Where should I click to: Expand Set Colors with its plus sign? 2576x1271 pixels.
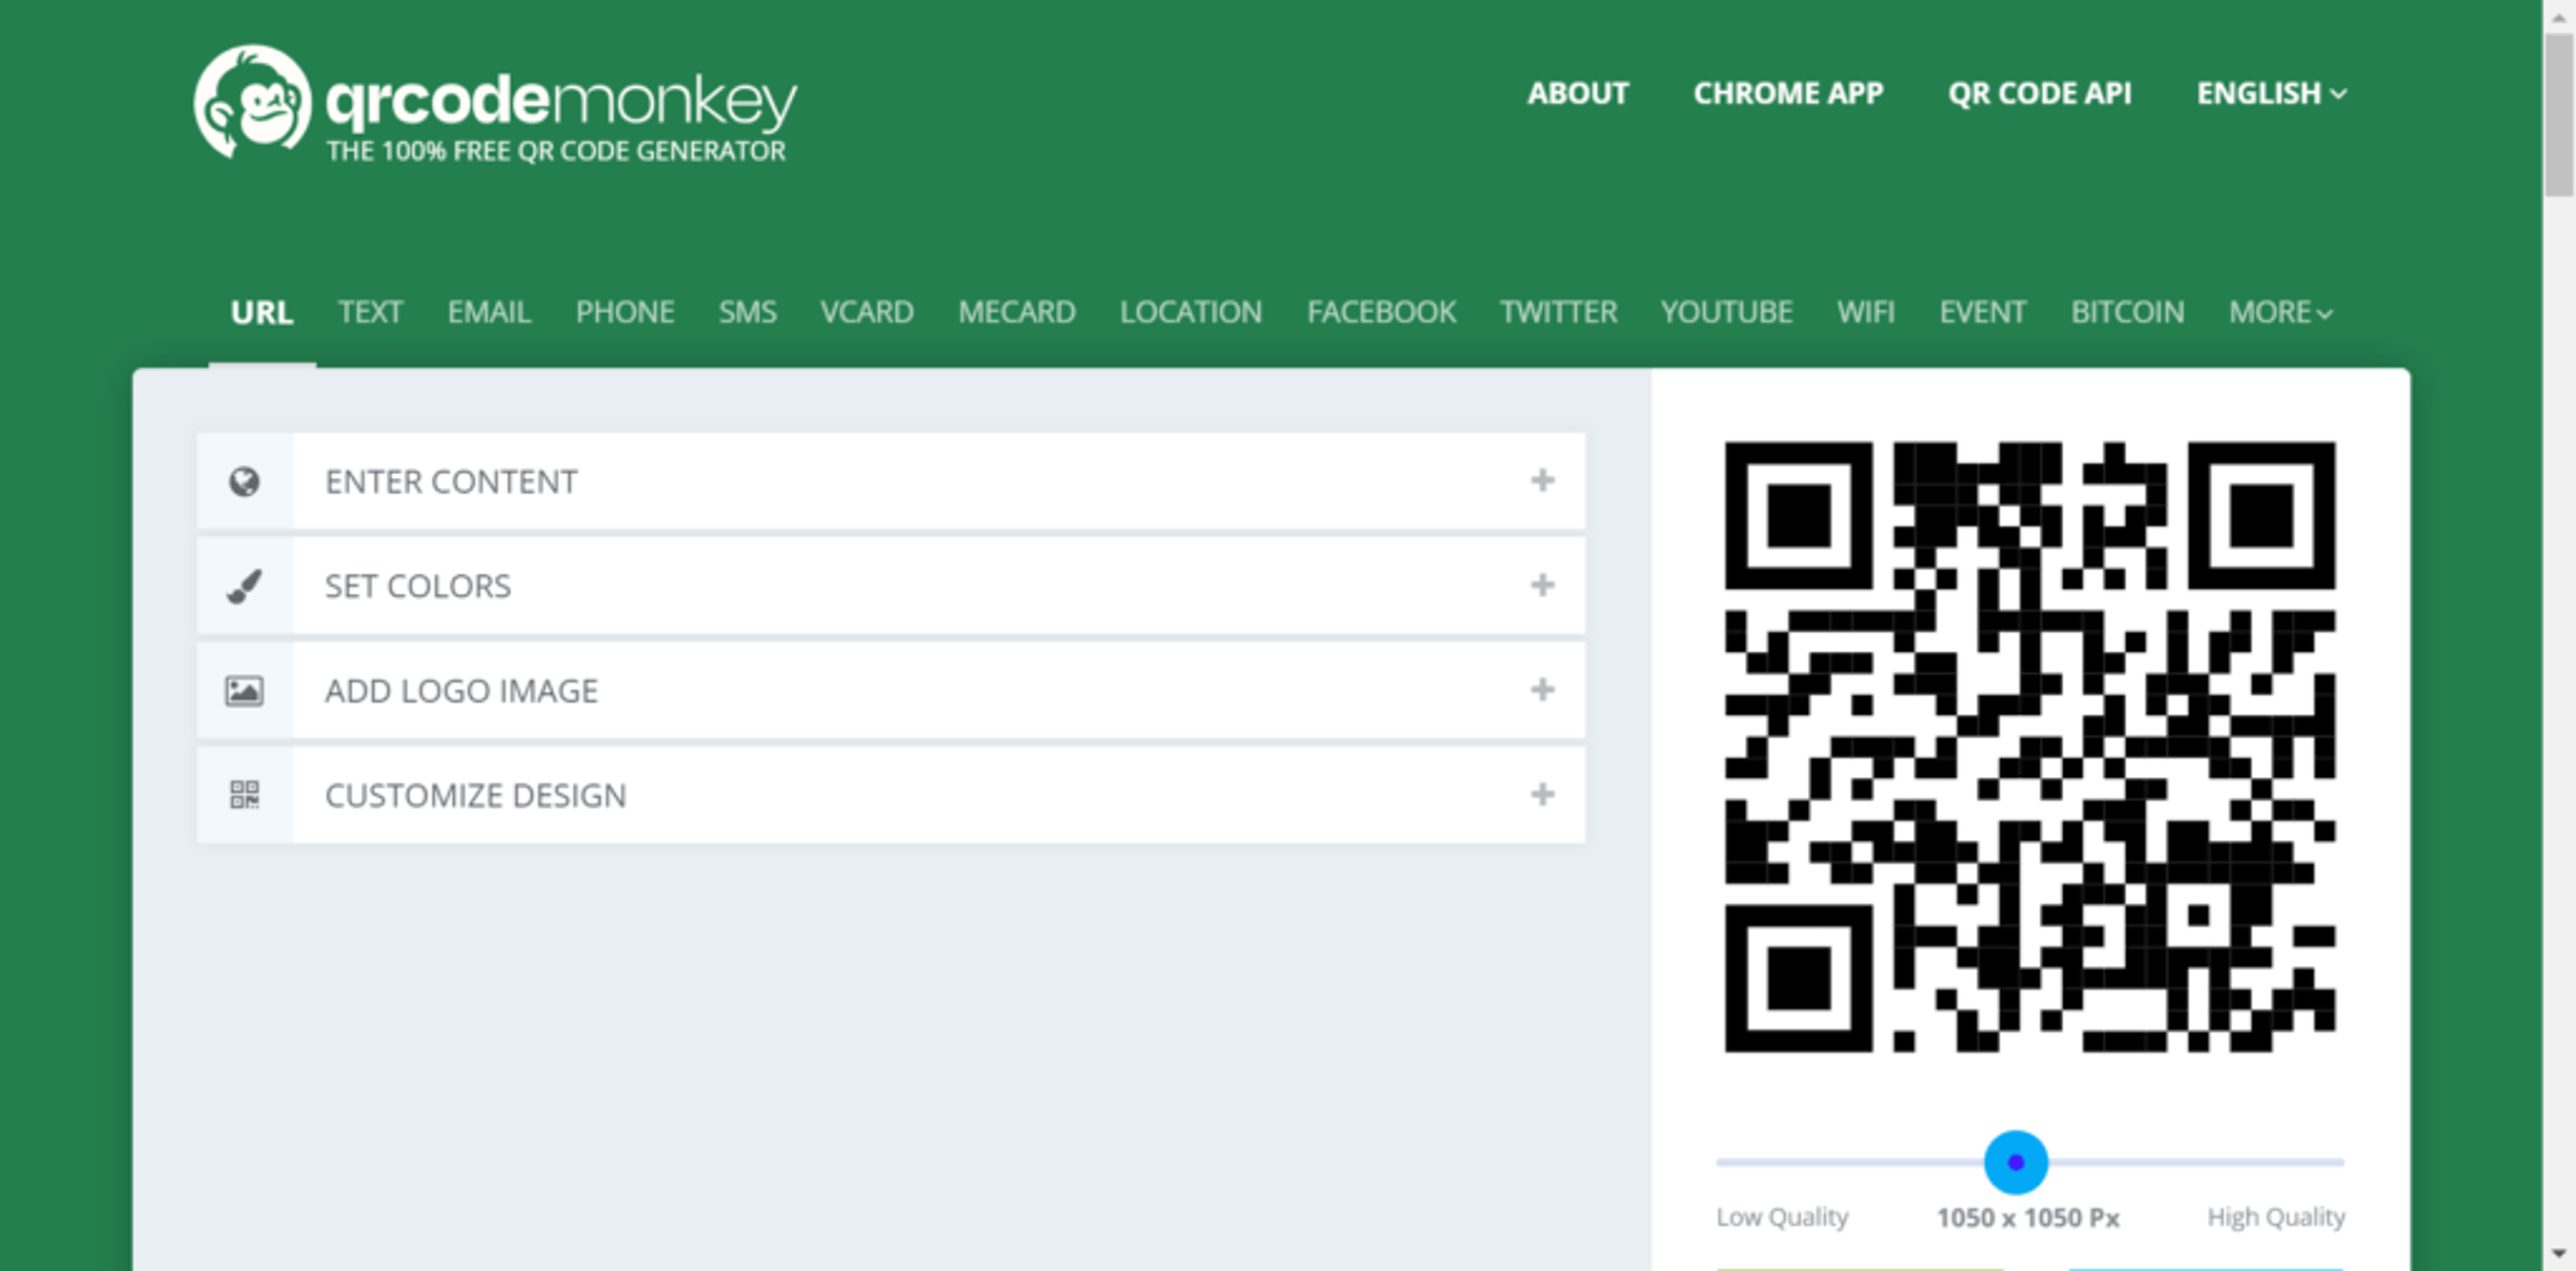1542,585
